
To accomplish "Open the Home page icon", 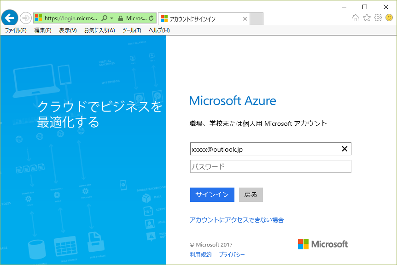I will pyautogui.click(x=356, y=18).
